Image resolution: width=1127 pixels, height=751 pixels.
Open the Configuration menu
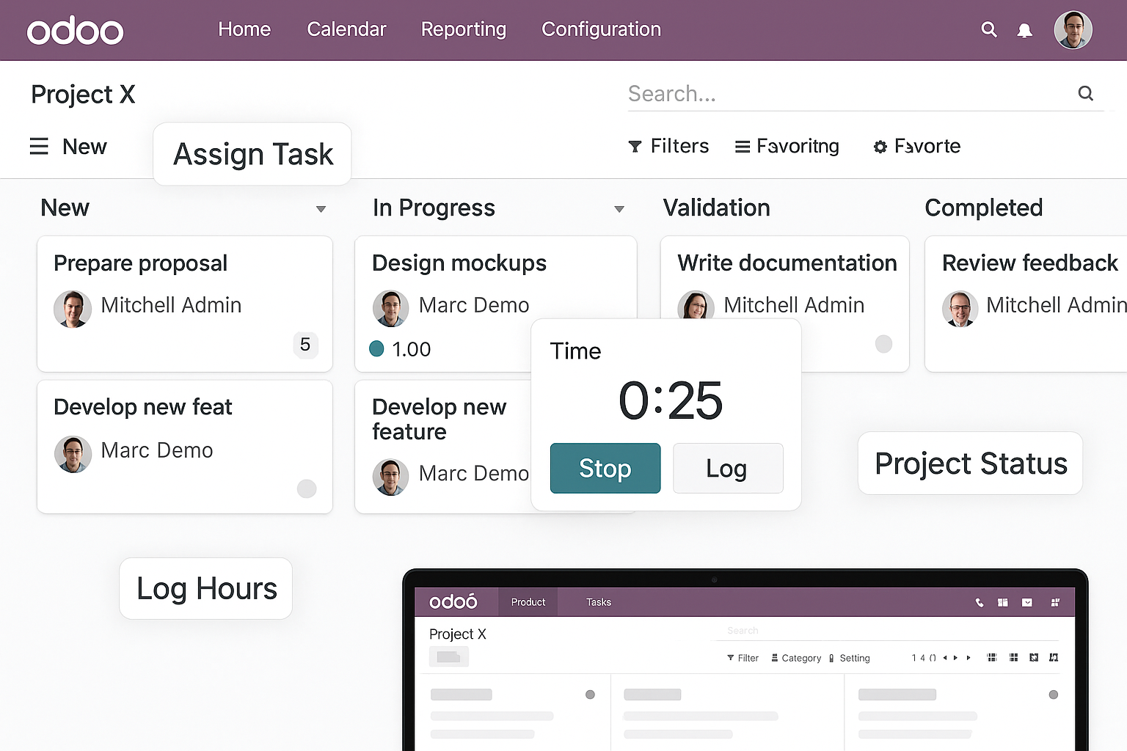click(601, 29)
